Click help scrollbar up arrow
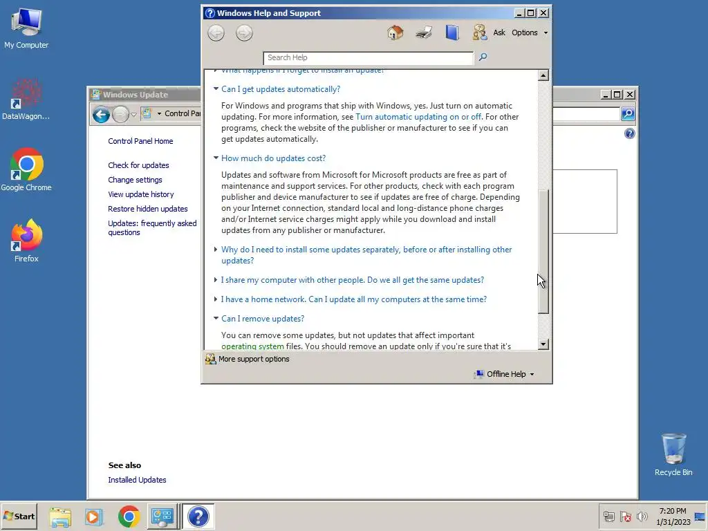Viewport: 708px width, 531px height. point(543,75)
